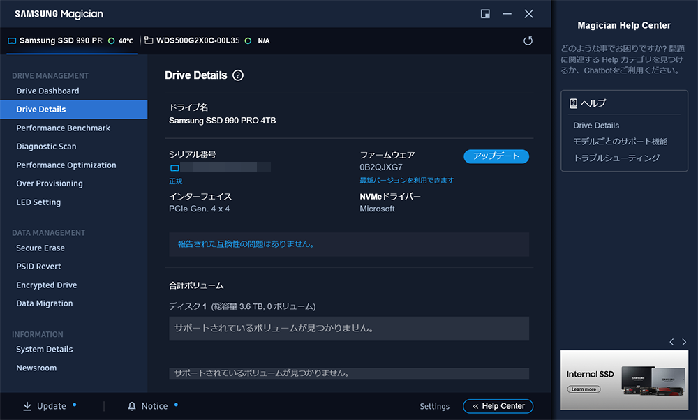Open Secure Erase page
Image resolution: width=698 pixels, height=420 pixels.
click(x=40, y=248)
